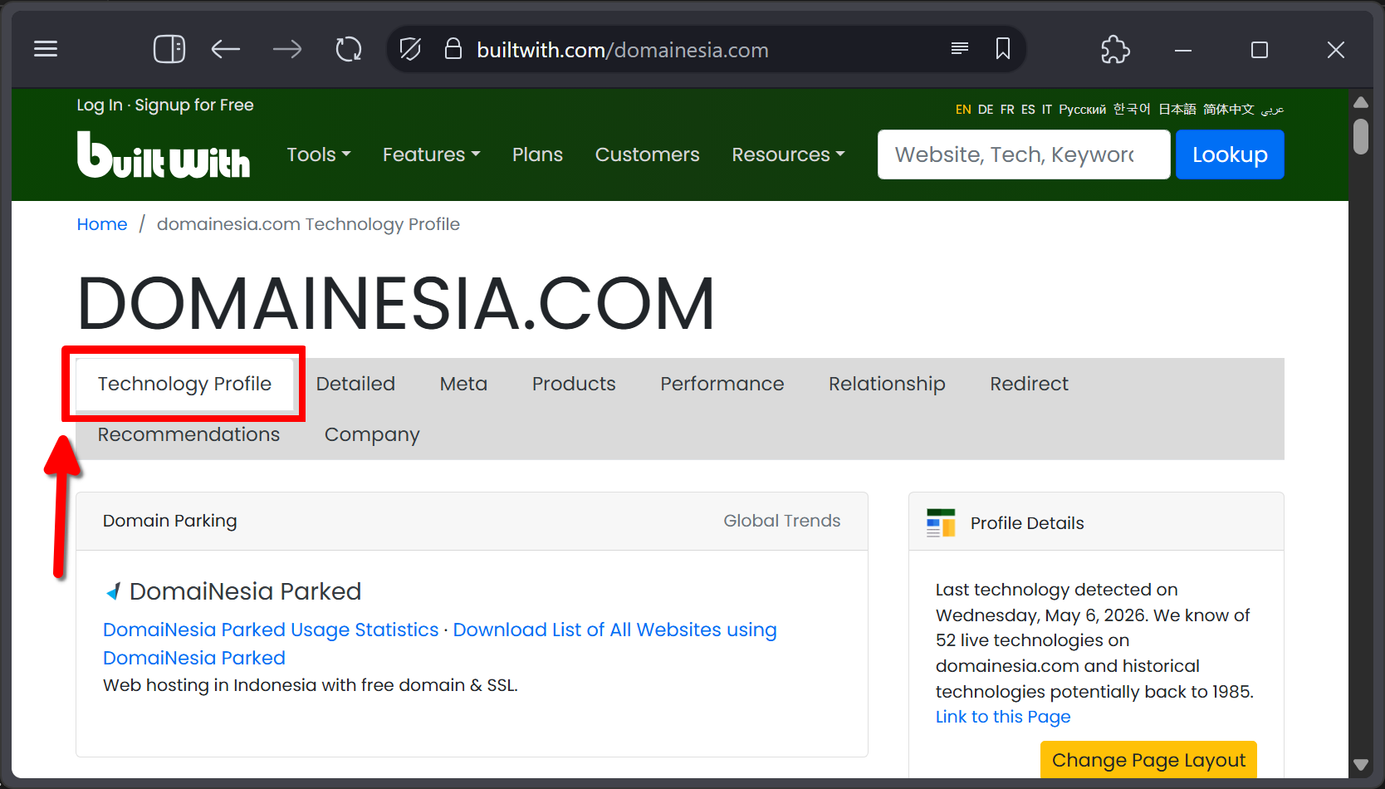1385x789 pixels.
Task: Click the vertical scrollbar thumb
Action: click(1360, 137)
